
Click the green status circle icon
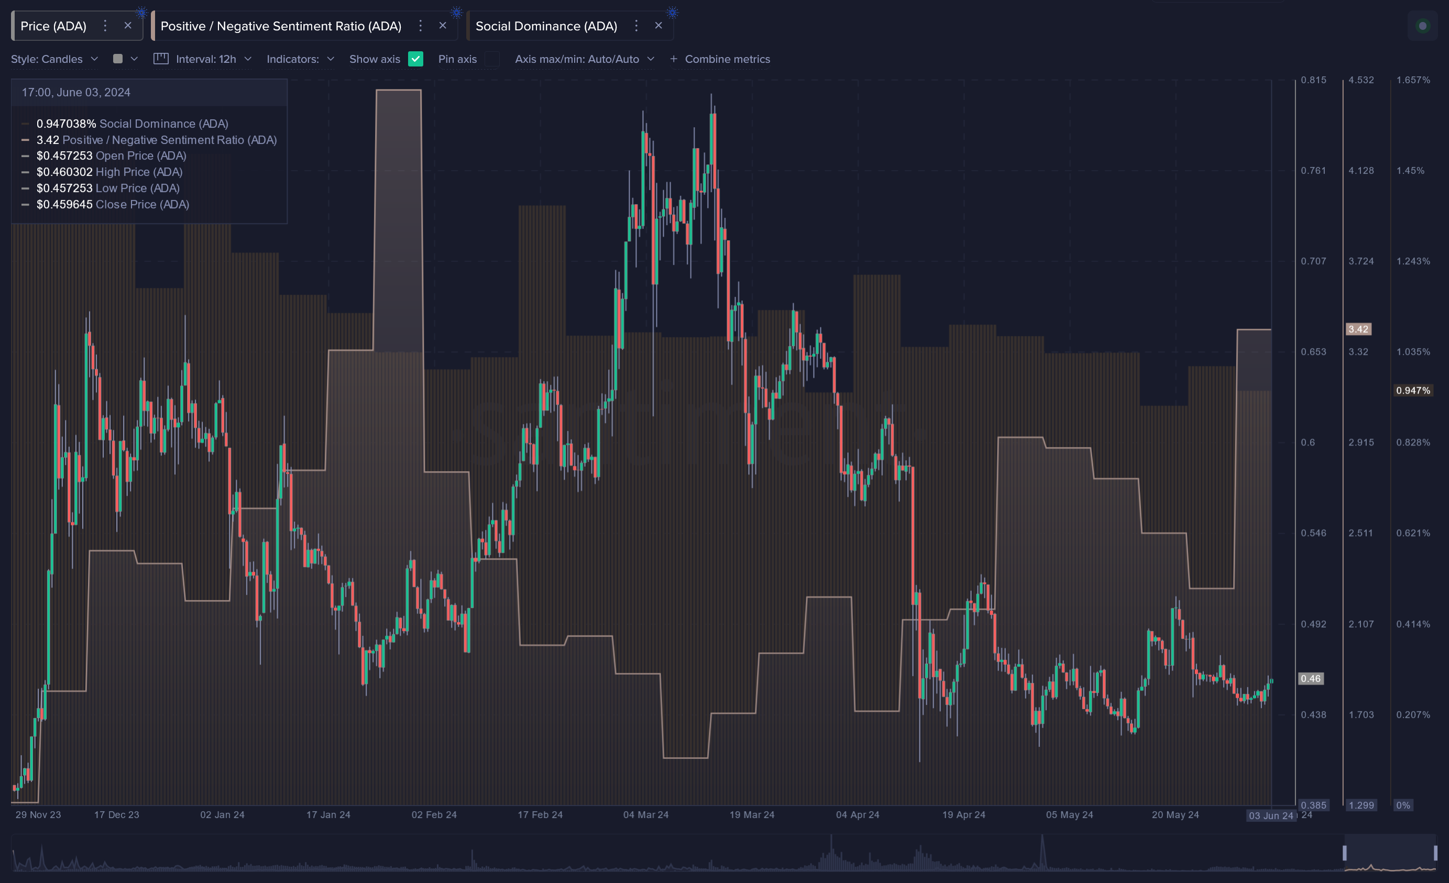(1422, 26)
